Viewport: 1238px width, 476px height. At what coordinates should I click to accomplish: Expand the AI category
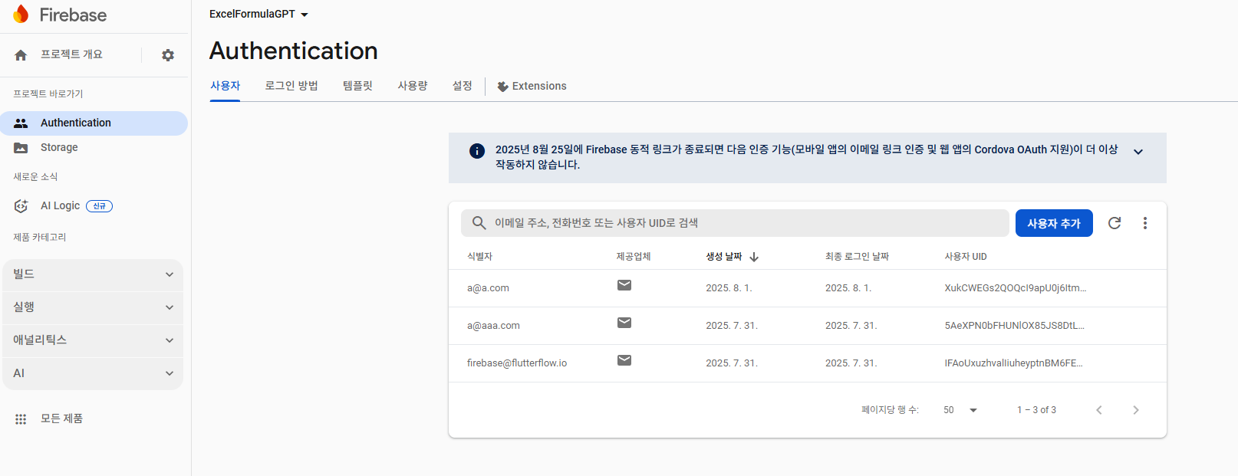[93, 373]
